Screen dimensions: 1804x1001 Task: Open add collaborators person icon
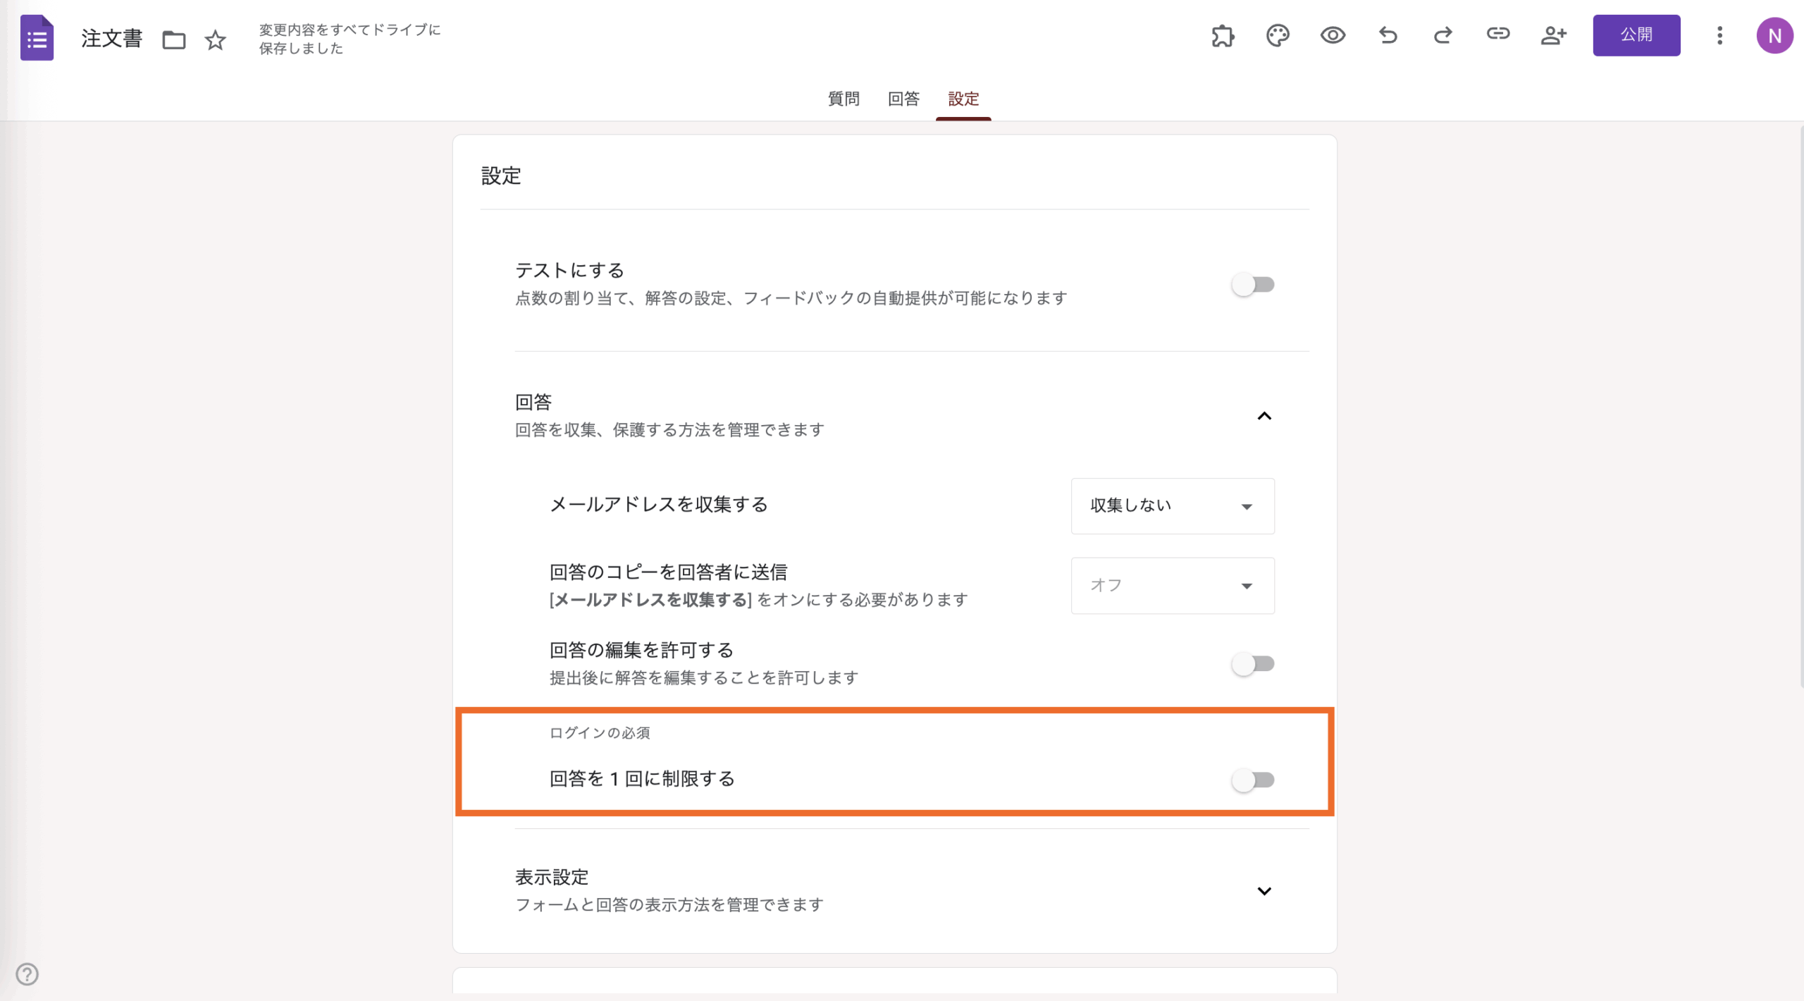coord(1553,35)
